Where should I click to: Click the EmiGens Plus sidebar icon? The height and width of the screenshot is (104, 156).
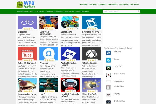click(x=108, y=102)
